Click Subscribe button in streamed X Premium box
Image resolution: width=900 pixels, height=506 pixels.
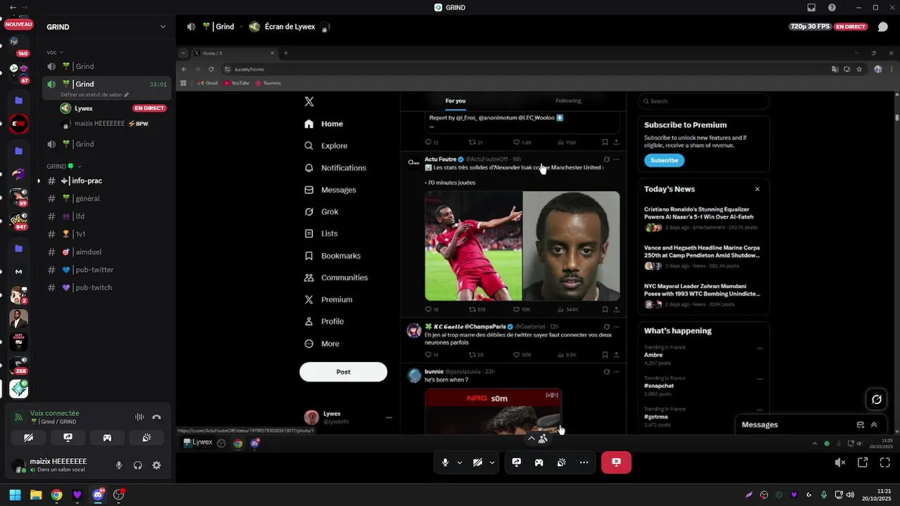(x=664, y=160)
